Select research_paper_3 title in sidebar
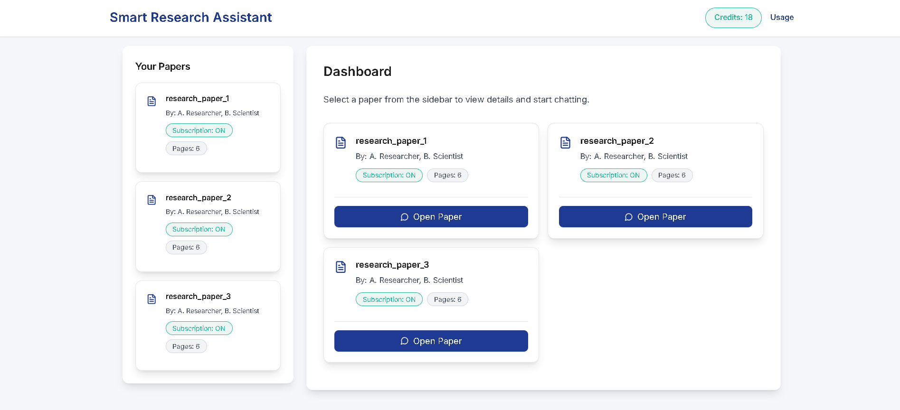 (199, 296)
